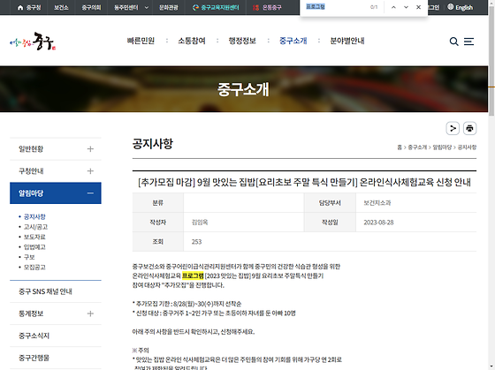
Task: Open the 행정정보 main menu
Action: pos(242,41)
